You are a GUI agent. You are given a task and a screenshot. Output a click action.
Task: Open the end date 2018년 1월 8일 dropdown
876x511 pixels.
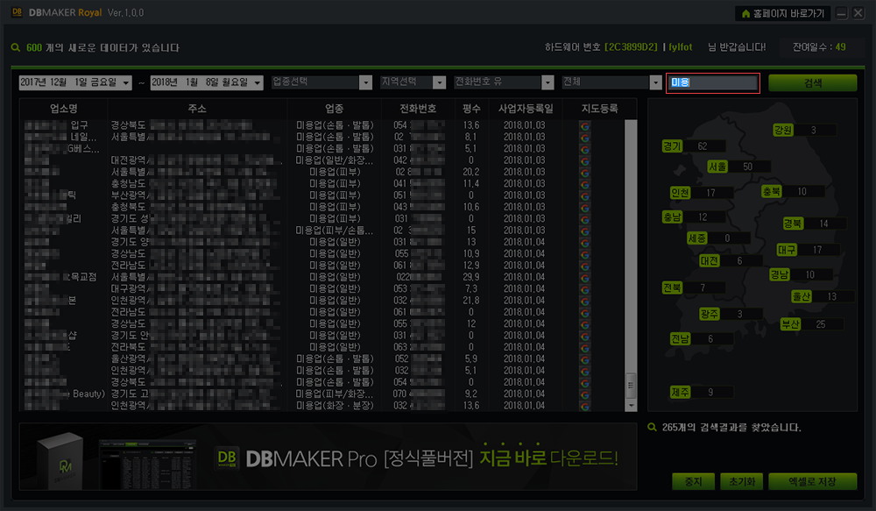258,82
